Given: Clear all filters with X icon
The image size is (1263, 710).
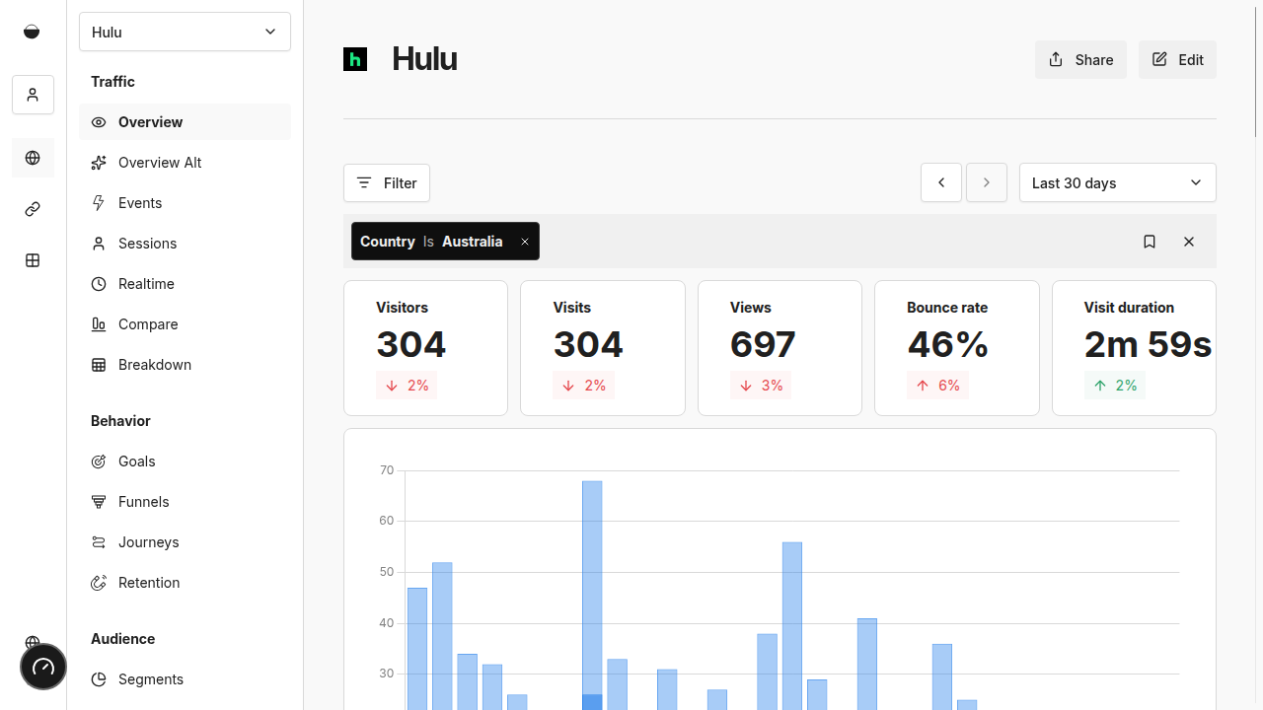Looking at the screenshot, I should coord(1189,242).
